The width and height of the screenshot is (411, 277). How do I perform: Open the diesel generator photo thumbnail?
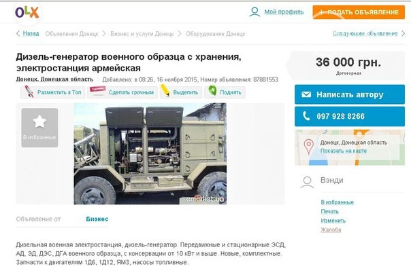(150, 153)
